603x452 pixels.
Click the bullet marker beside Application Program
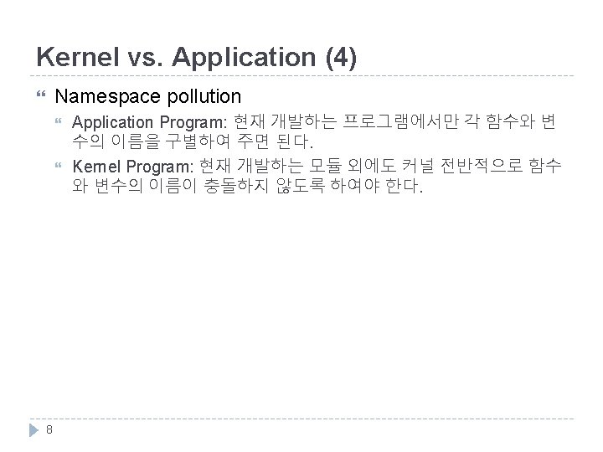pyautogui.click(x=58, y=122)
